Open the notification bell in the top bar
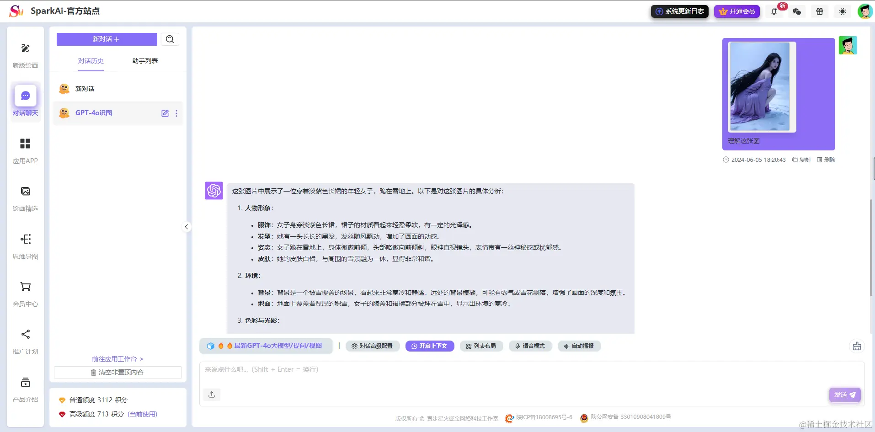This screenshot has height=432, width=875. point(774,11)
